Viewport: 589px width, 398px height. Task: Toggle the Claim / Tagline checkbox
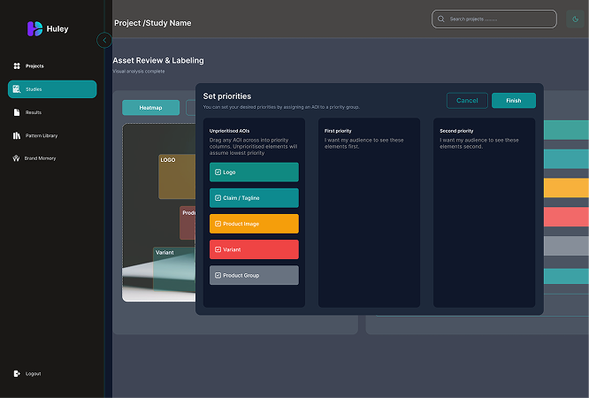click(218, 198)
